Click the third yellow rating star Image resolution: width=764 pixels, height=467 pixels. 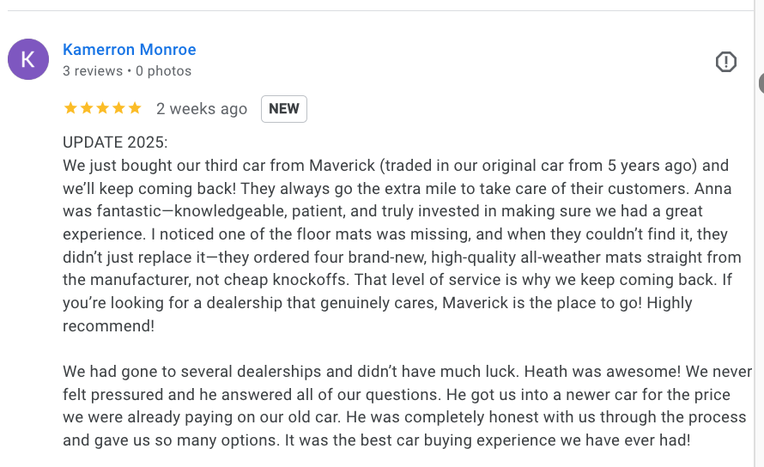pyautogui.click(x=102, y=108)
